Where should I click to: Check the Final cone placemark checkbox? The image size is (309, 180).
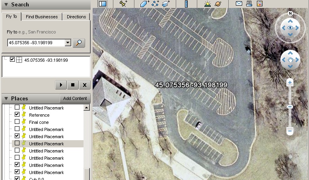pyautogui.click(x=17, y=122)
